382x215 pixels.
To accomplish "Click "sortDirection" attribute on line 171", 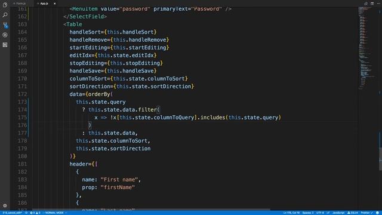I will pos(90,87).
